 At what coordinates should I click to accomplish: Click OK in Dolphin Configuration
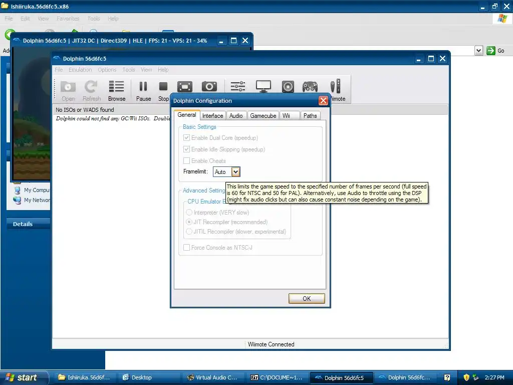(307, 299)
